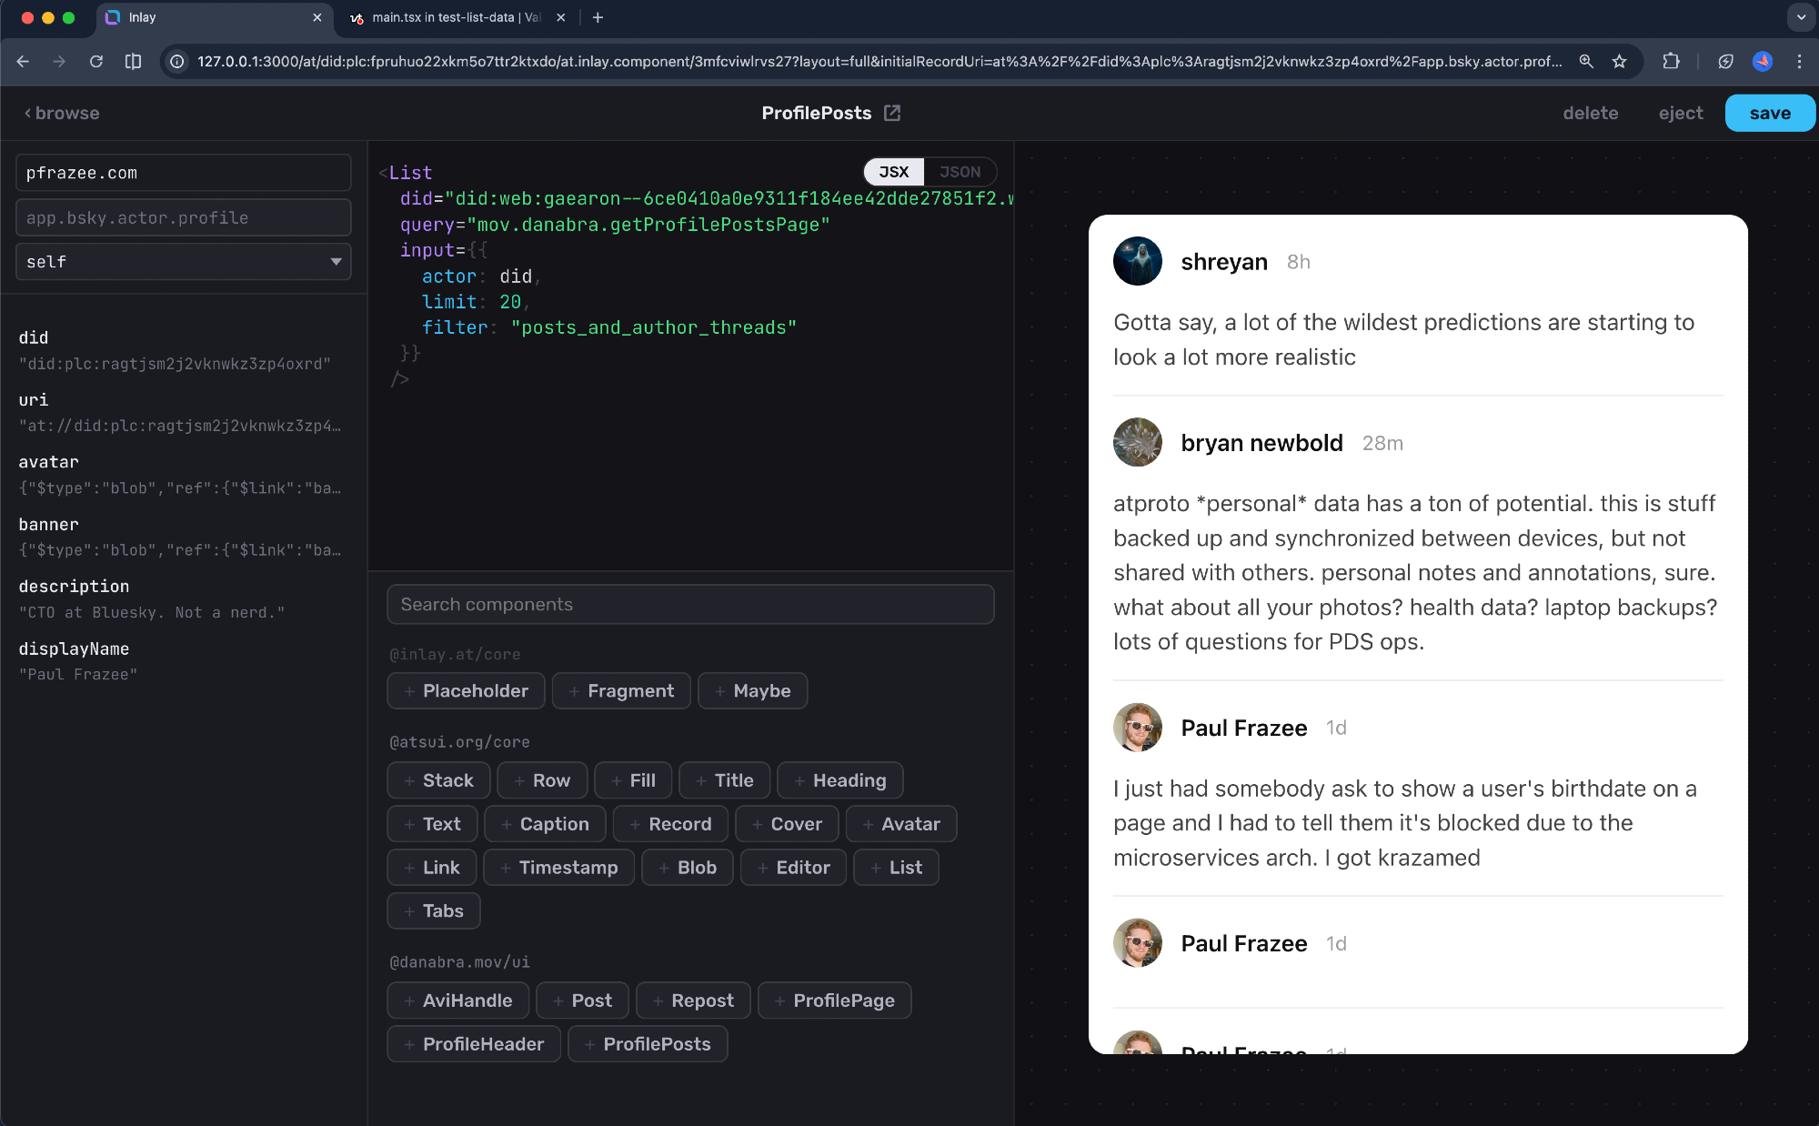1819x1126 pixels.
Task: Select the JSX view toggle
Action: [x=893, y=172]
